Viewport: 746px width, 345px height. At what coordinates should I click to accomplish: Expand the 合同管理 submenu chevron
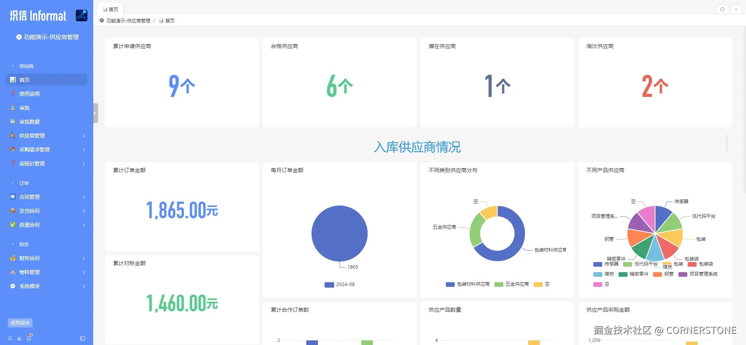[x=84, y=197]
